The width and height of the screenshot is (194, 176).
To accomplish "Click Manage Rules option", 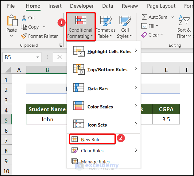I will [x=96, y=162].
